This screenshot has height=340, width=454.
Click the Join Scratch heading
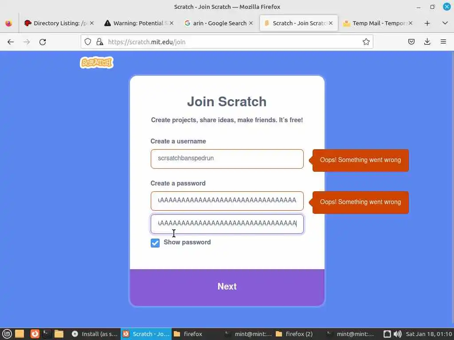click(227, 102)
